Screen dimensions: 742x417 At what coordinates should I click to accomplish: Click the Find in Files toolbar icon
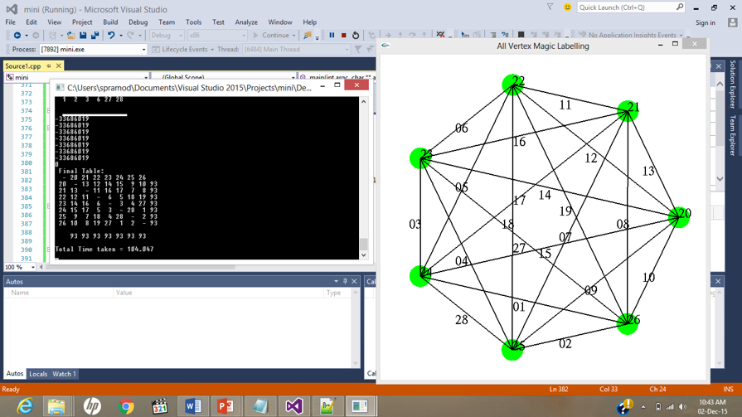click(x=308, y=35)
